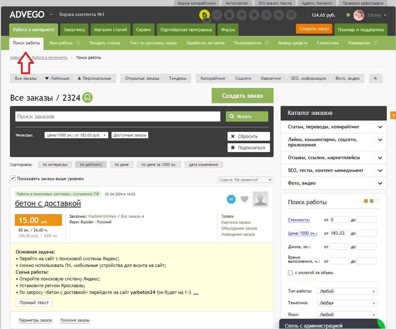
Task: Click the checkmark icon in the header
Action: [217, 15]
